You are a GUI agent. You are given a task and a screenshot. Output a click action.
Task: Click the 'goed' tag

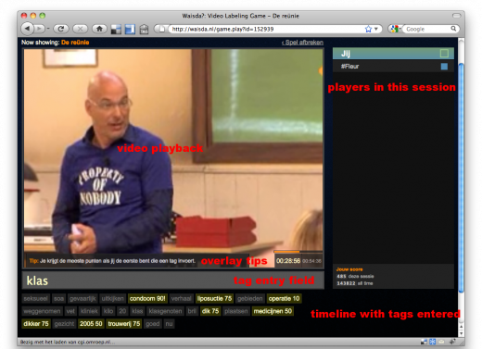pos(153,323)
